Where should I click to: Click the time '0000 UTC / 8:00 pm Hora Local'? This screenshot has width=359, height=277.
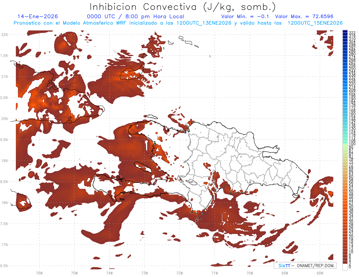[x=136, y=17]
